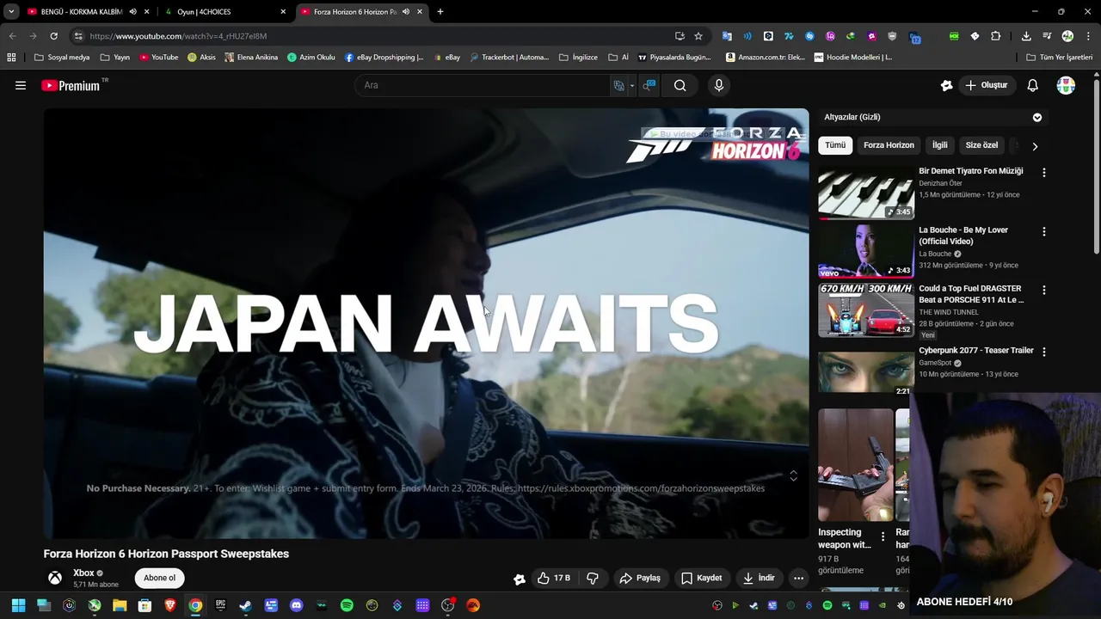
Task: Dislike the video with thumbs down
Action: [592, 578]
